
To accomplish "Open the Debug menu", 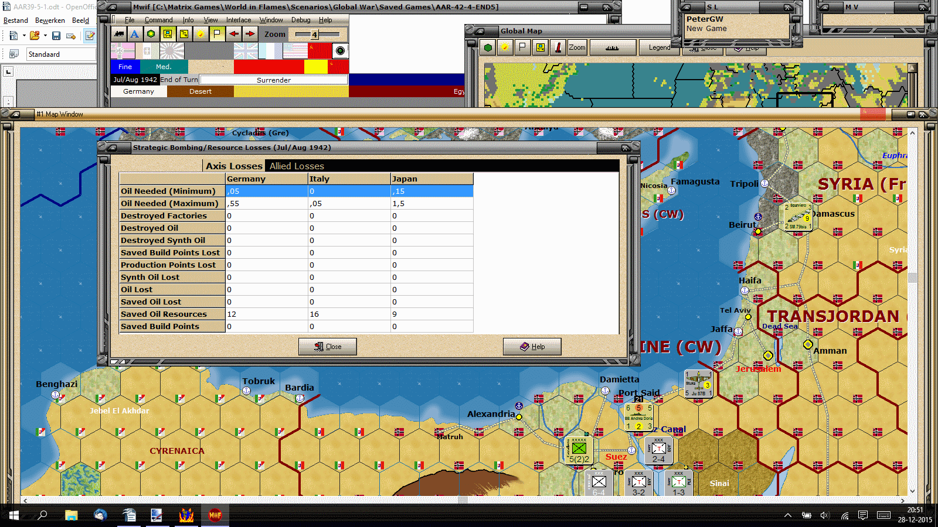I will (301, 20).
